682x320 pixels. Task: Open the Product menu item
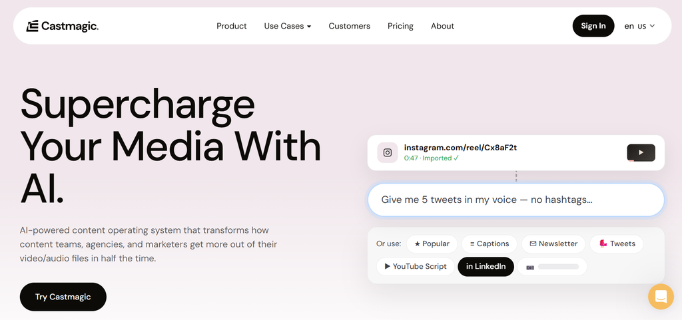pos(231,26)
